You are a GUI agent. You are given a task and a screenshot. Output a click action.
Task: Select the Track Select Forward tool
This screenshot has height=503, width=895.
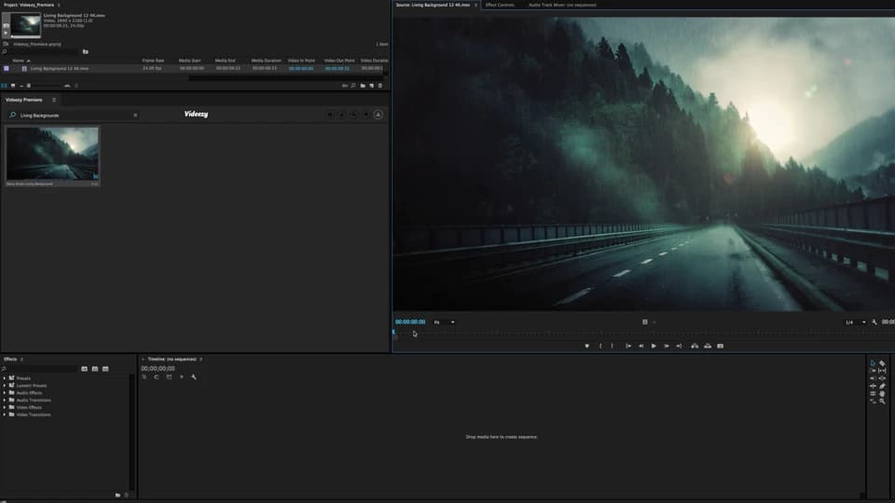click(x=873, y=371)
